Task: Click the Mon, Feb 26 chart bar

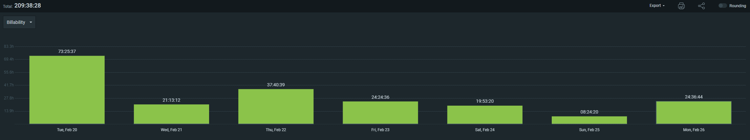Action: click(x=694, y=113)
